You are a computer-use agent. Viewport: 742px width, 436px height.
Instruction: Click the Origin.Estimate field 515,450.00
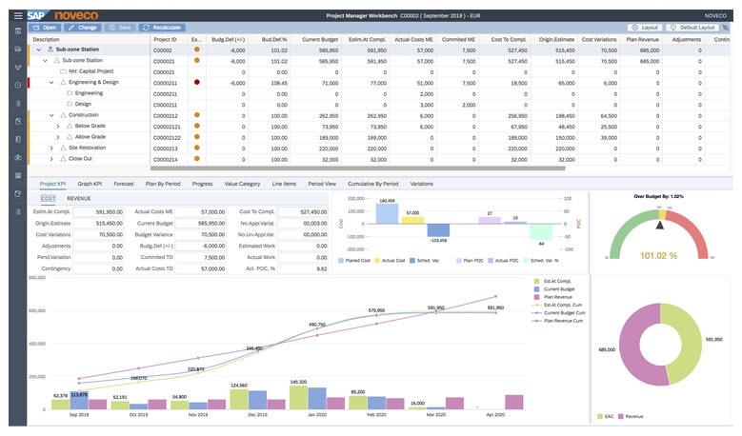click(98, 223)
